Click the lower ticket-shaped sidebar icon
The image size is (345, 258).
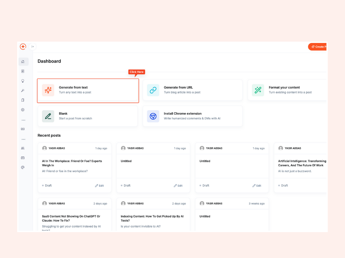(23, 158)
